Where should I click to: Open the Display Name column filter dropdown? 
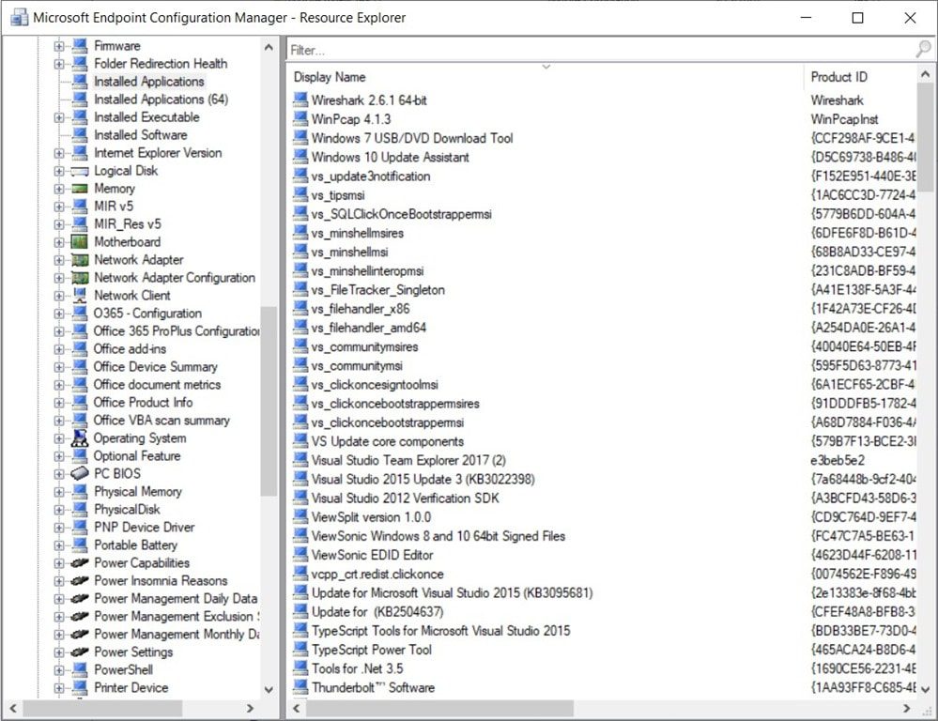tap(546, 69)
